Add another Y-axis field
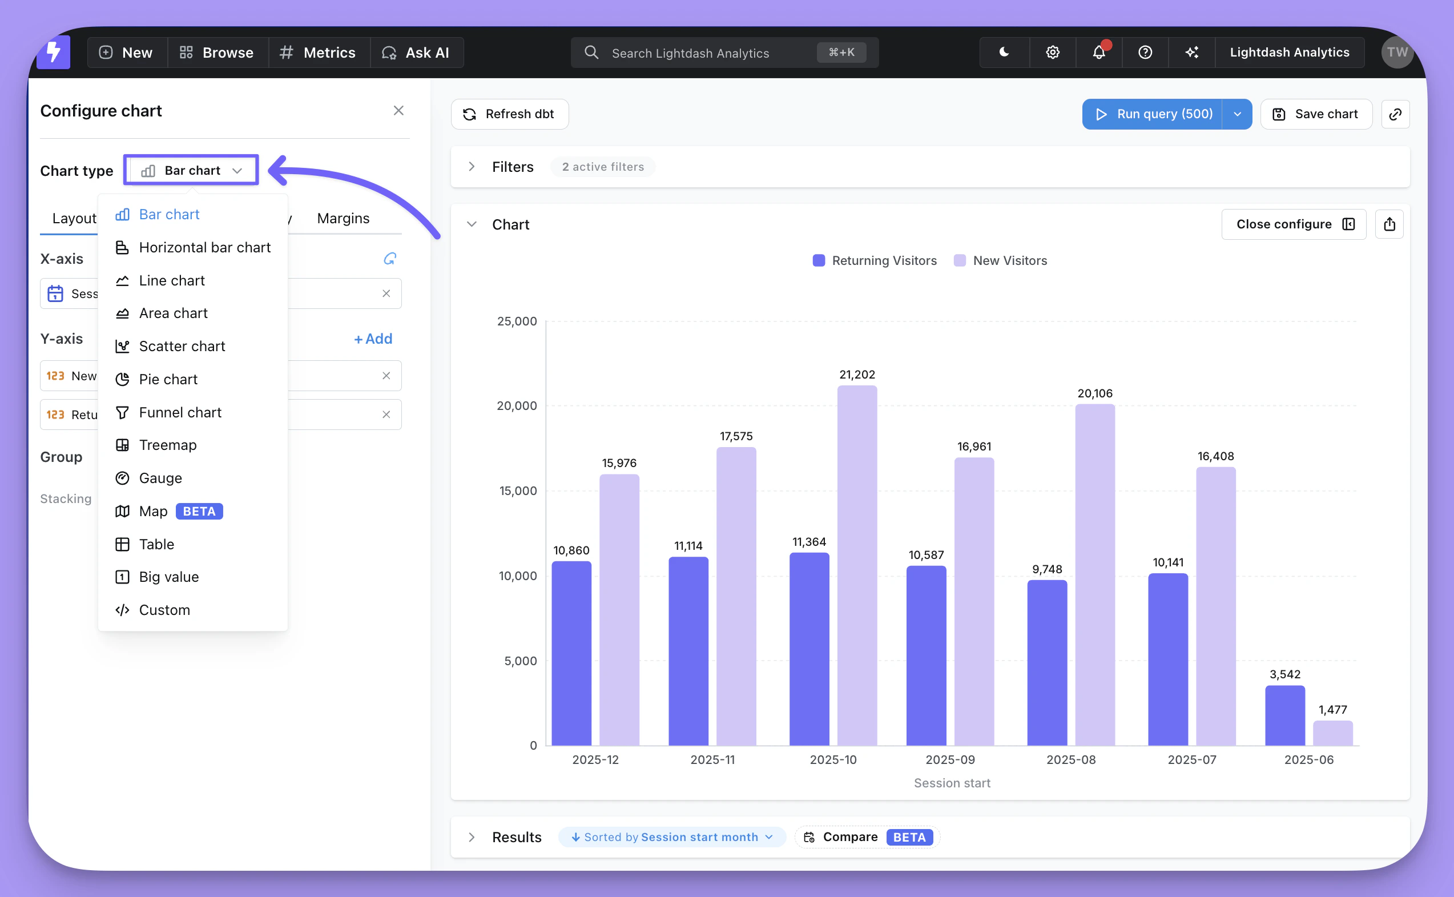Screen dimensions: 1454x897 click(372, 339)
